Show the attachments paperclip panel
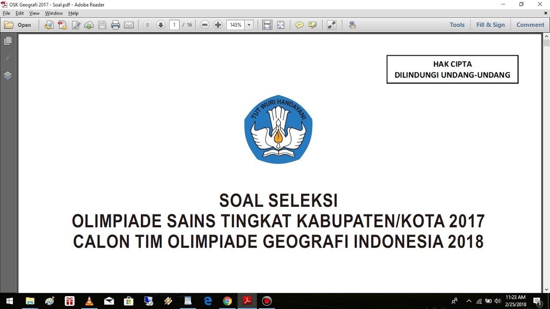The height and width of the screenshot is (309, 550). pyautogui.click(x=7, y=58)
